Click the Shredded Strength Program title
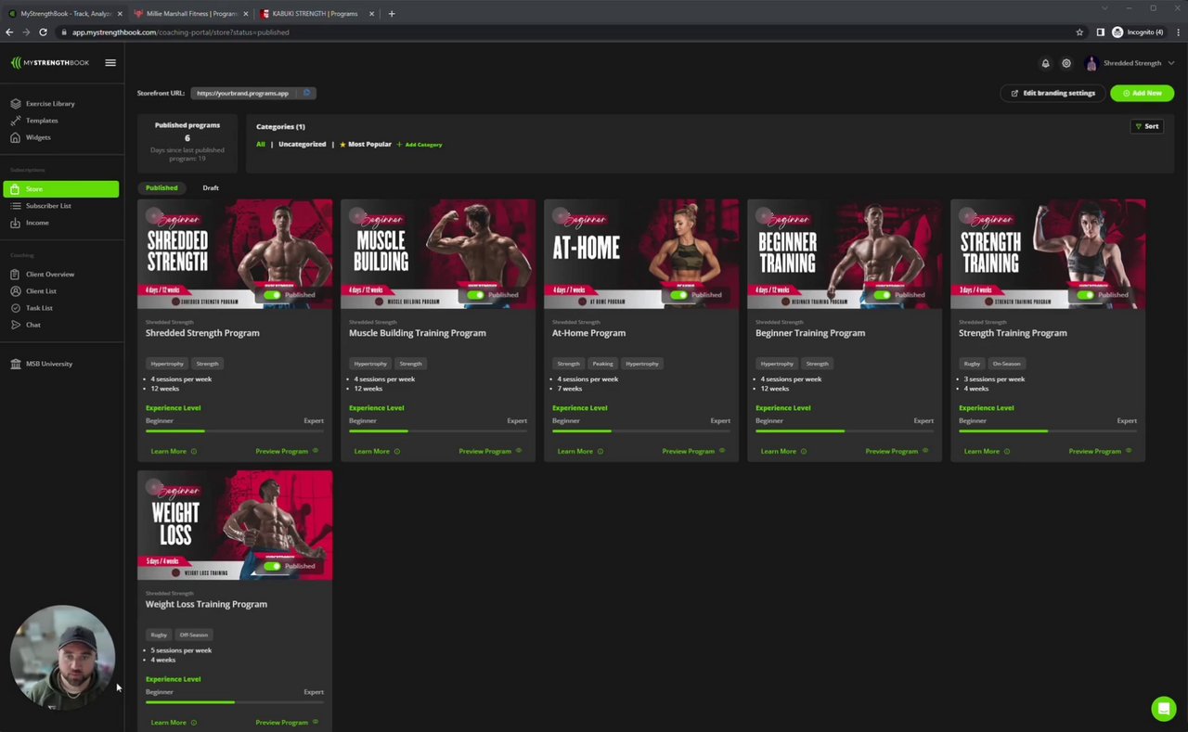 pos(202,333)
